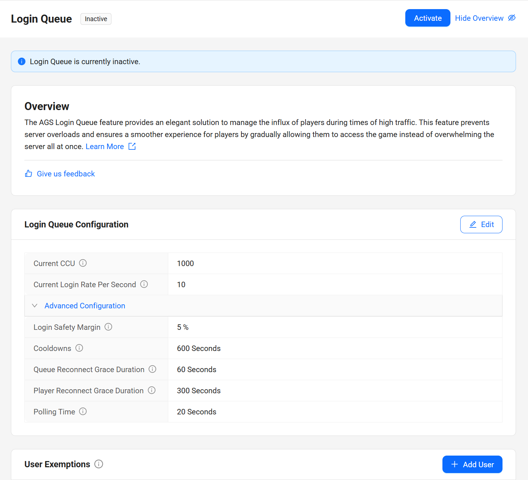
Task: Click the Login Queue page title
Action: 42,19
